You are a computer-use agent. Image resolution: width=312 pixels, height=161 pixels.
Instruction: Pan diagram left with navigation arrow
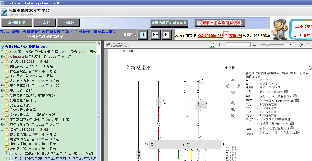tap(228, 86)
